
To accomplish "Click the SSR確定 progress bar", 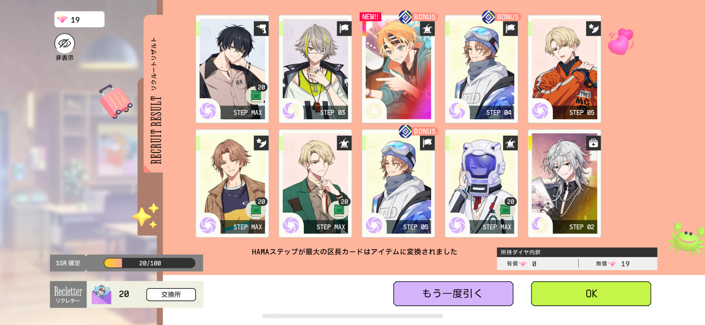I will coord(149,263).
